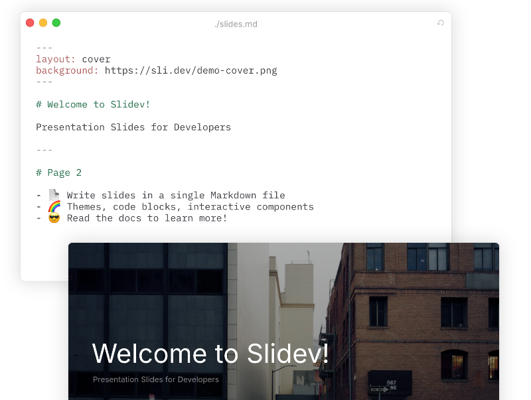Viewport: 531px width, 400px height.
Task: Click the 'cover' layout value
Action: point(96,59)
